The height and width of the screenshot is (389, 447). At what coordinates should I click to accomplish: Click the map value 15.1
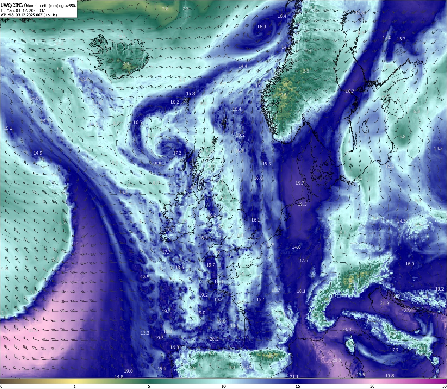point(8,128)
